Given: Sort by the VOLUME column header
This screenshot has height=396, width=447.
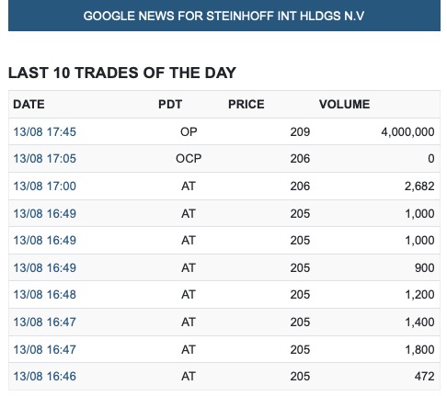Looking at the screenshot, I should coord(344,105).
